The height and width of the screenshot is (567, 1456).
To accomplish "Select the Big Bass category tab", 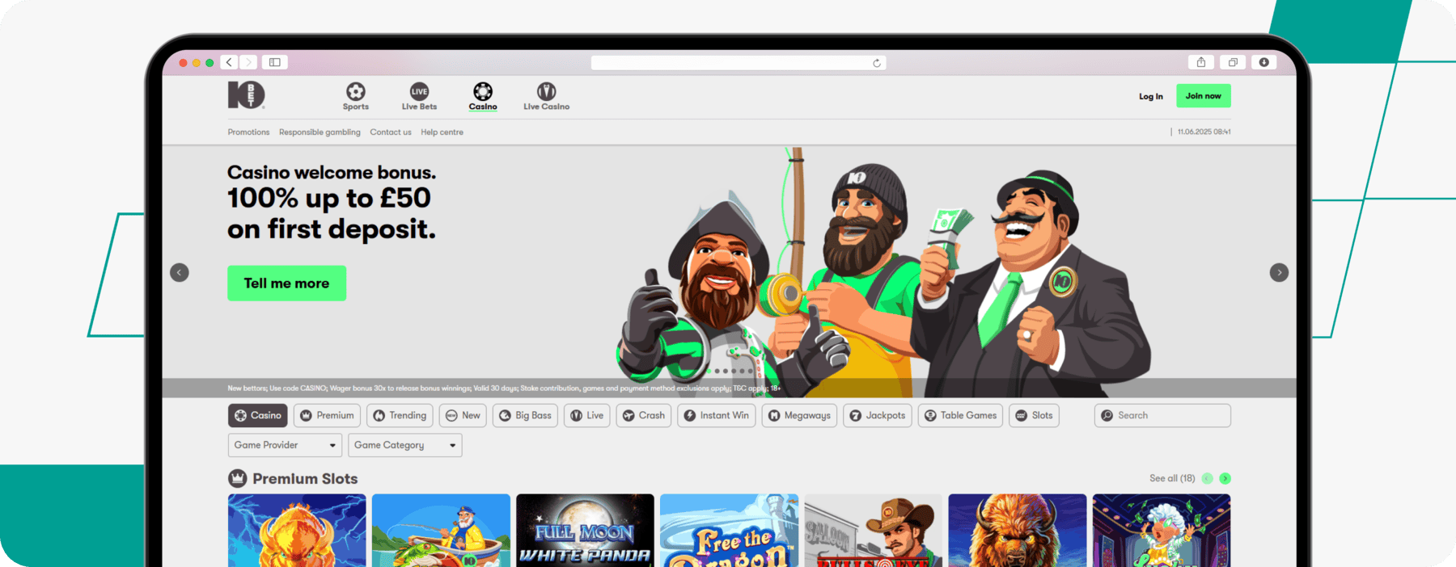I will [525, 415].
